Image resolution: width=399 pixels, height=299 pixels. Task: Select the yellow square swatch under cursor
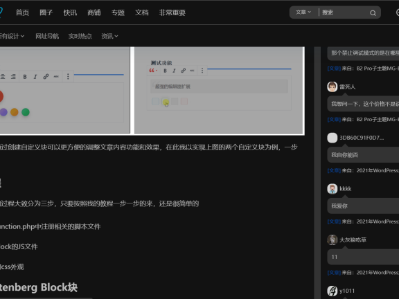pos(166,102)
